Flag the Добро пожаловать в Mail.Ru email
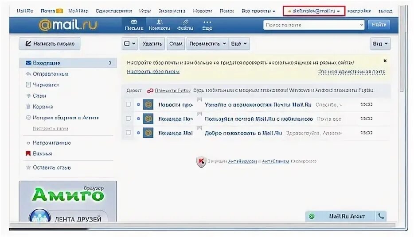Screen dimensions: 414x237 (199, 128)
